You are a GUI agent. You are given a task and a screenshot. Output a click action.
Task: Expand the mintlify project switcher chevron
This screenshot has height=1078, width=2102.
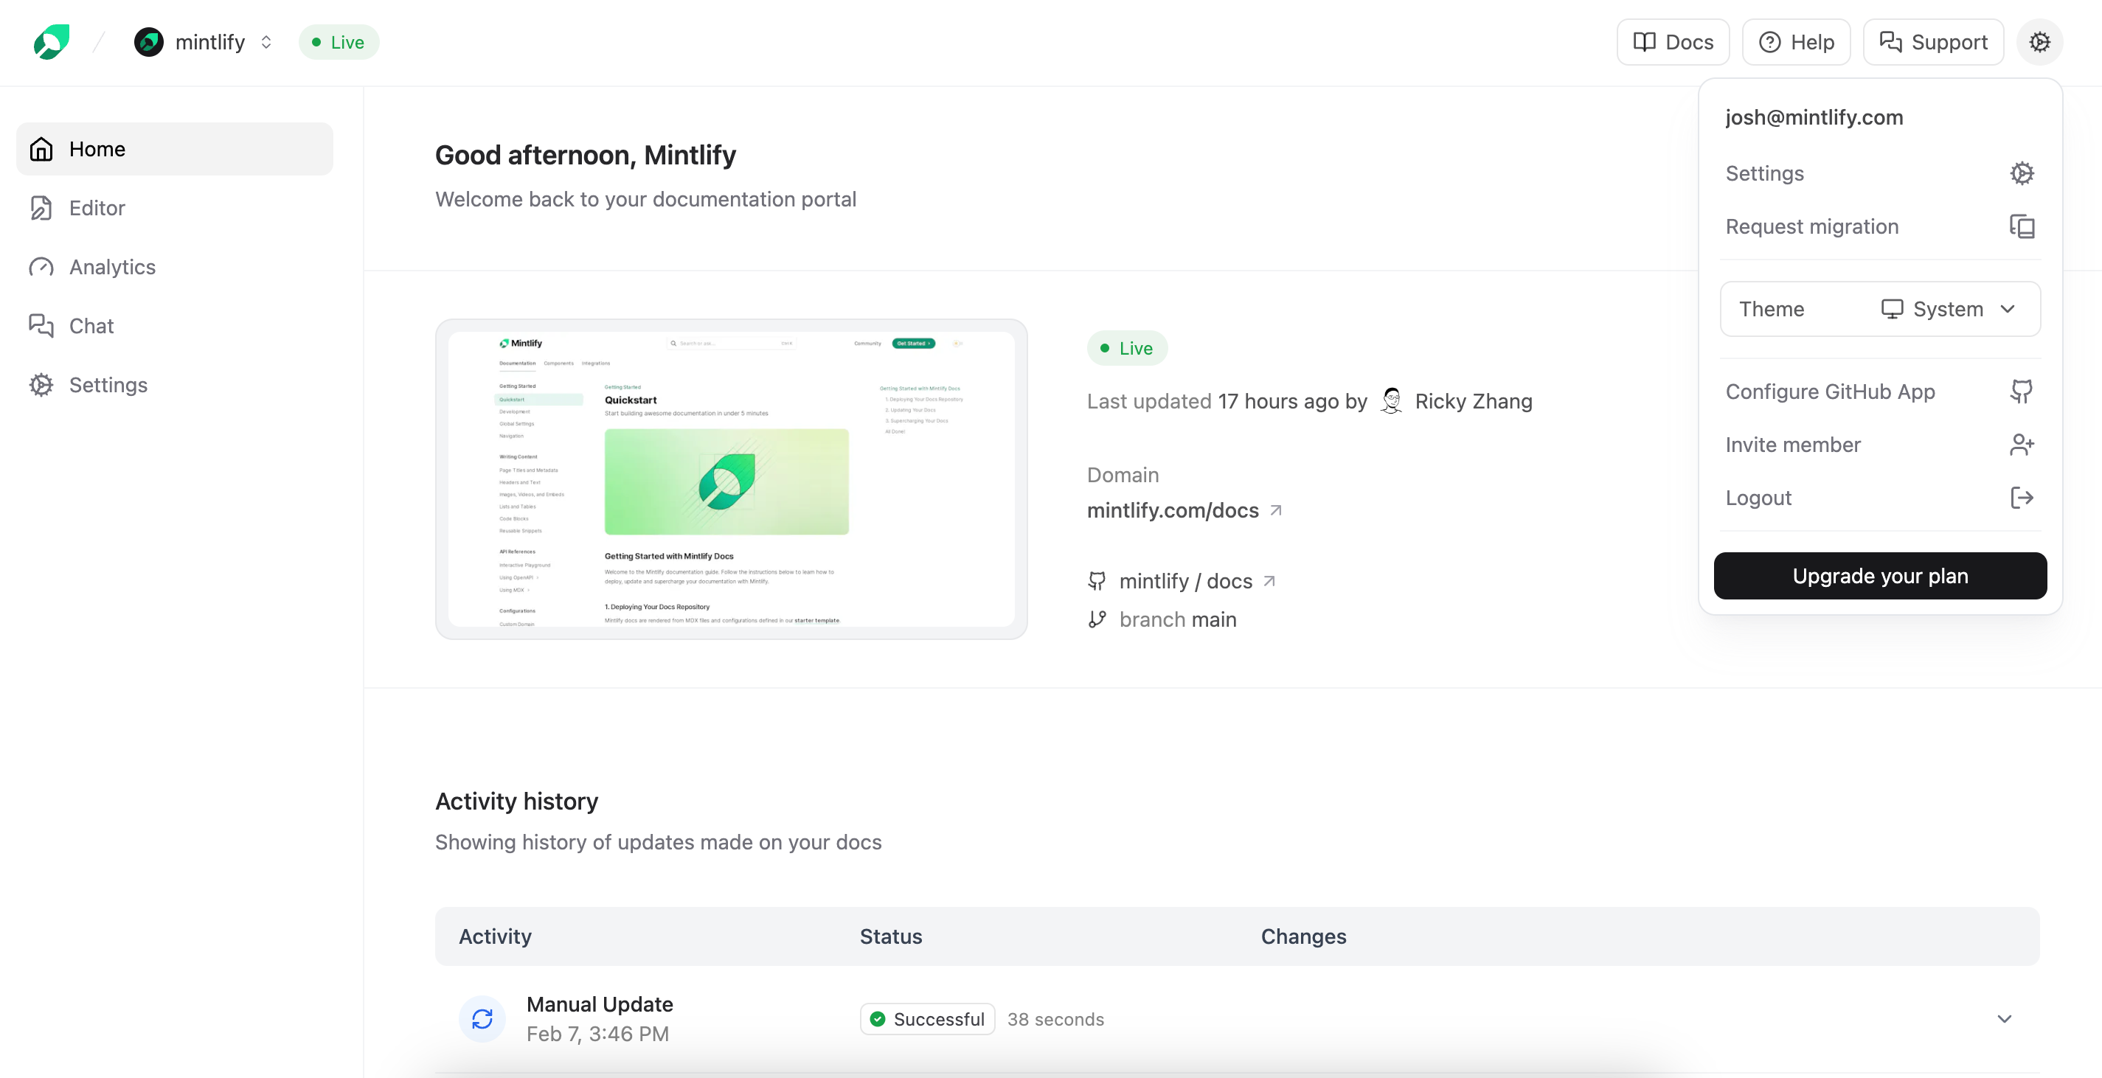tap(266, 41)
